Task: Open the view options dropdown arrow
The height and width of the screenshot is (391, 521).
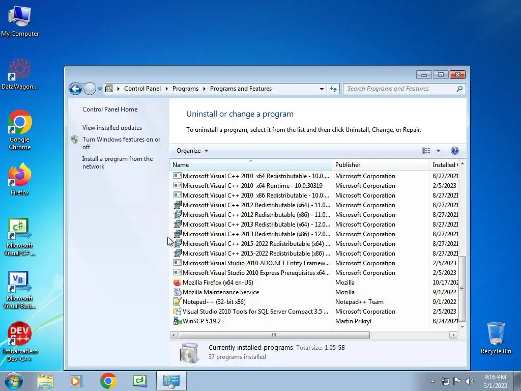Action: [x=438, y=151]
